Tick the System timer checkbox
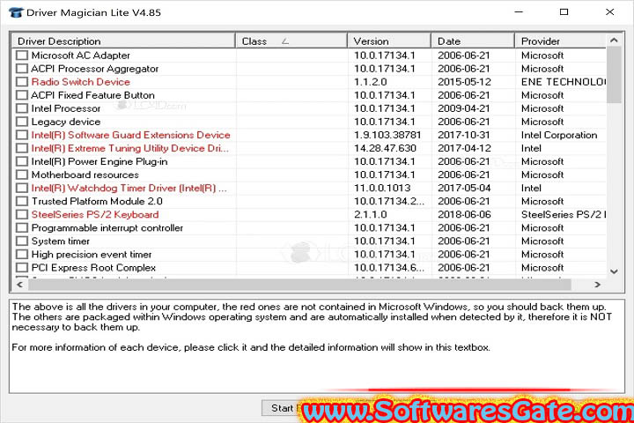 click(22, 241)
